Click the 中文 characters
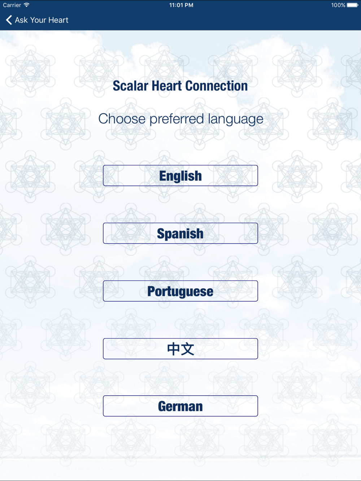The image size is (361, 481). pos(180,349)
